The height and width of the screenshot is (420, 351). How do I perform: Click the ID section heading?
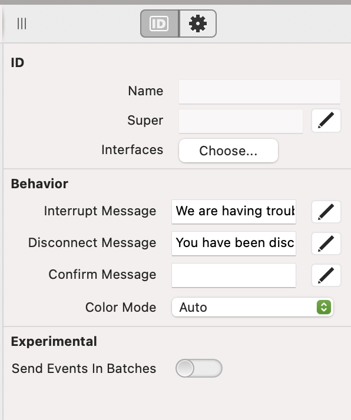coord(18,63)
